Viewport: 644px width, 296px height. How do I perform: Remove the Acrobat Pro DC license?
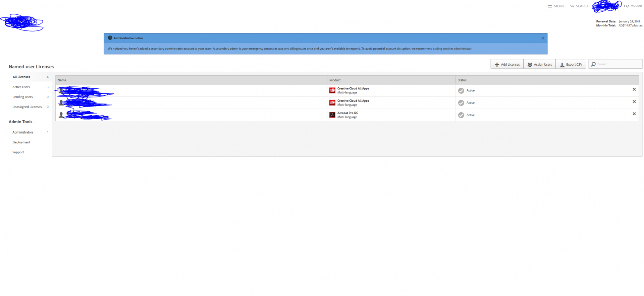[634, 114]
